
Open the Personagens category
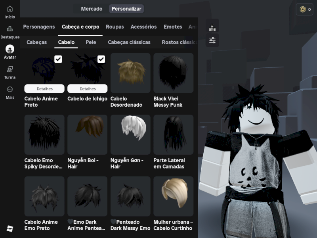tap(39, 27)
